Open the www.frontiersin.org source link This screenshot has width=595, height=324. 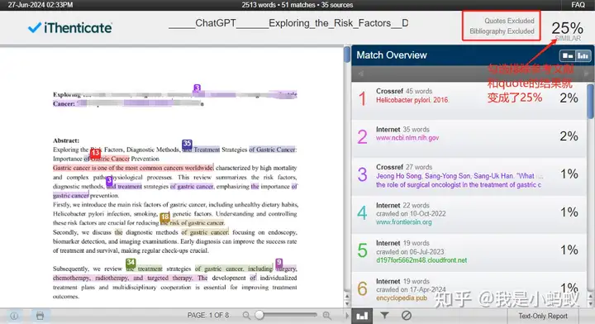click(404, 222)
